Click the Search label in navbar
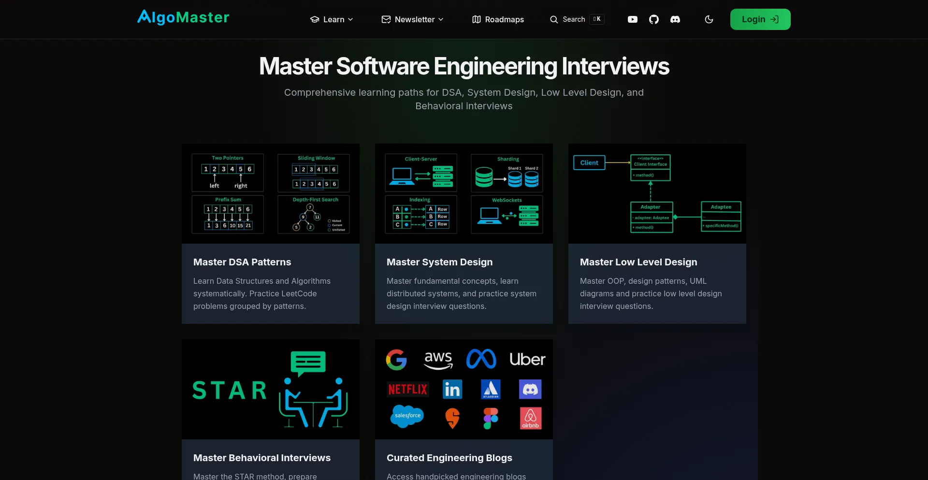928x480 pixels. pyautogui.click(x=574, y=19)
